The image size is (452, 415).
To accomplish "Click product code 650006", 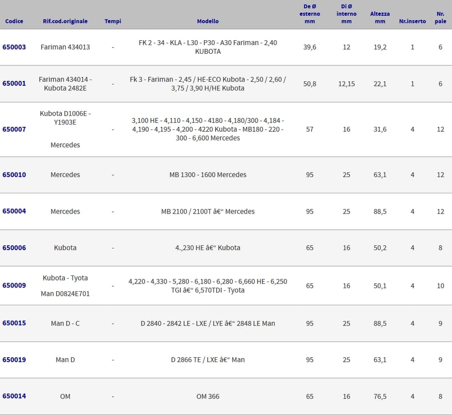I will coord(14,247).
